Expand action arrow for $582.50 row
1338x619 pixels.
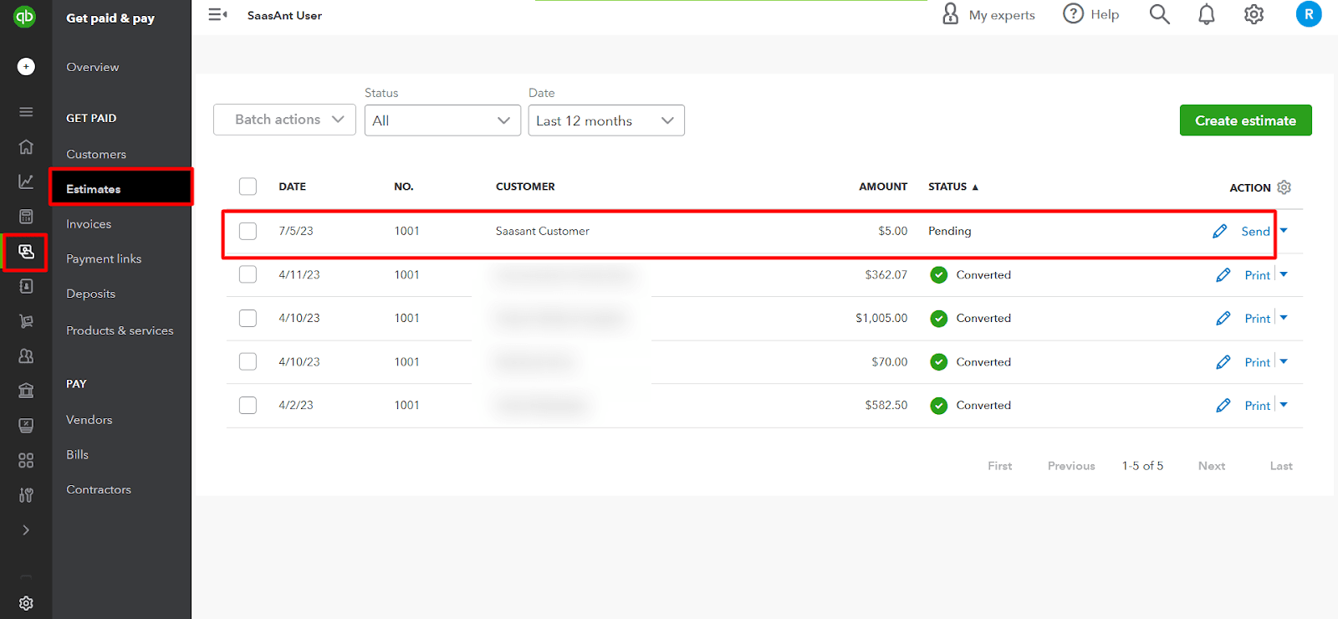1284,405
